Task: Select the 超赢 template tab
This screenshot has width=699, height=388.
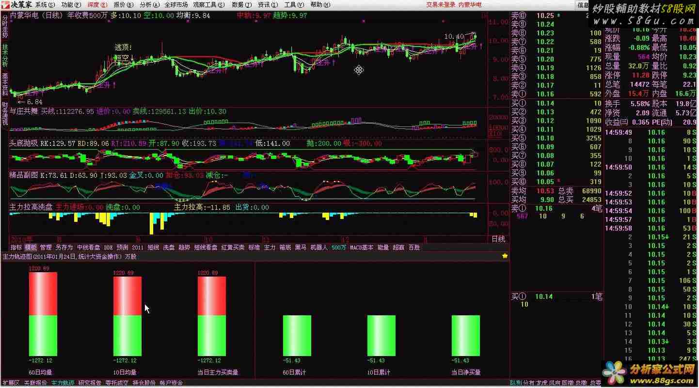Action: [398, 248]
